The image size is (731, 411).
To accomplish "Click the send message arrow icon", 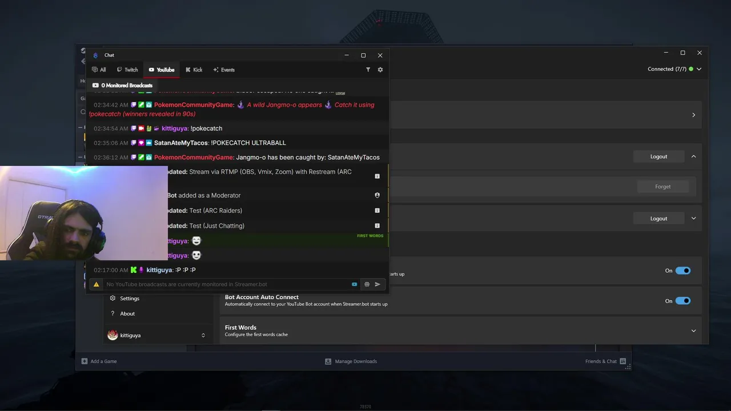I will pos(377,284).
